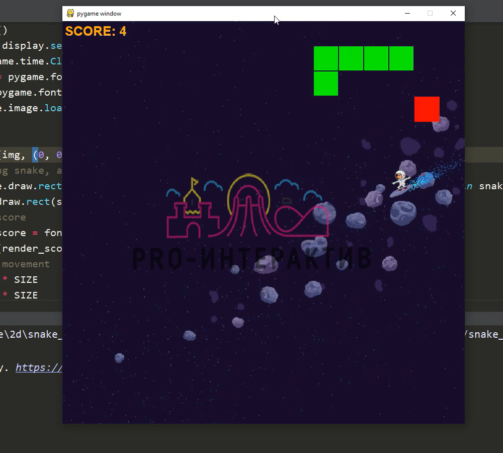Click the 'movement' comment in code editor
This screenshot has height=453, width=503.
point(26,264)
